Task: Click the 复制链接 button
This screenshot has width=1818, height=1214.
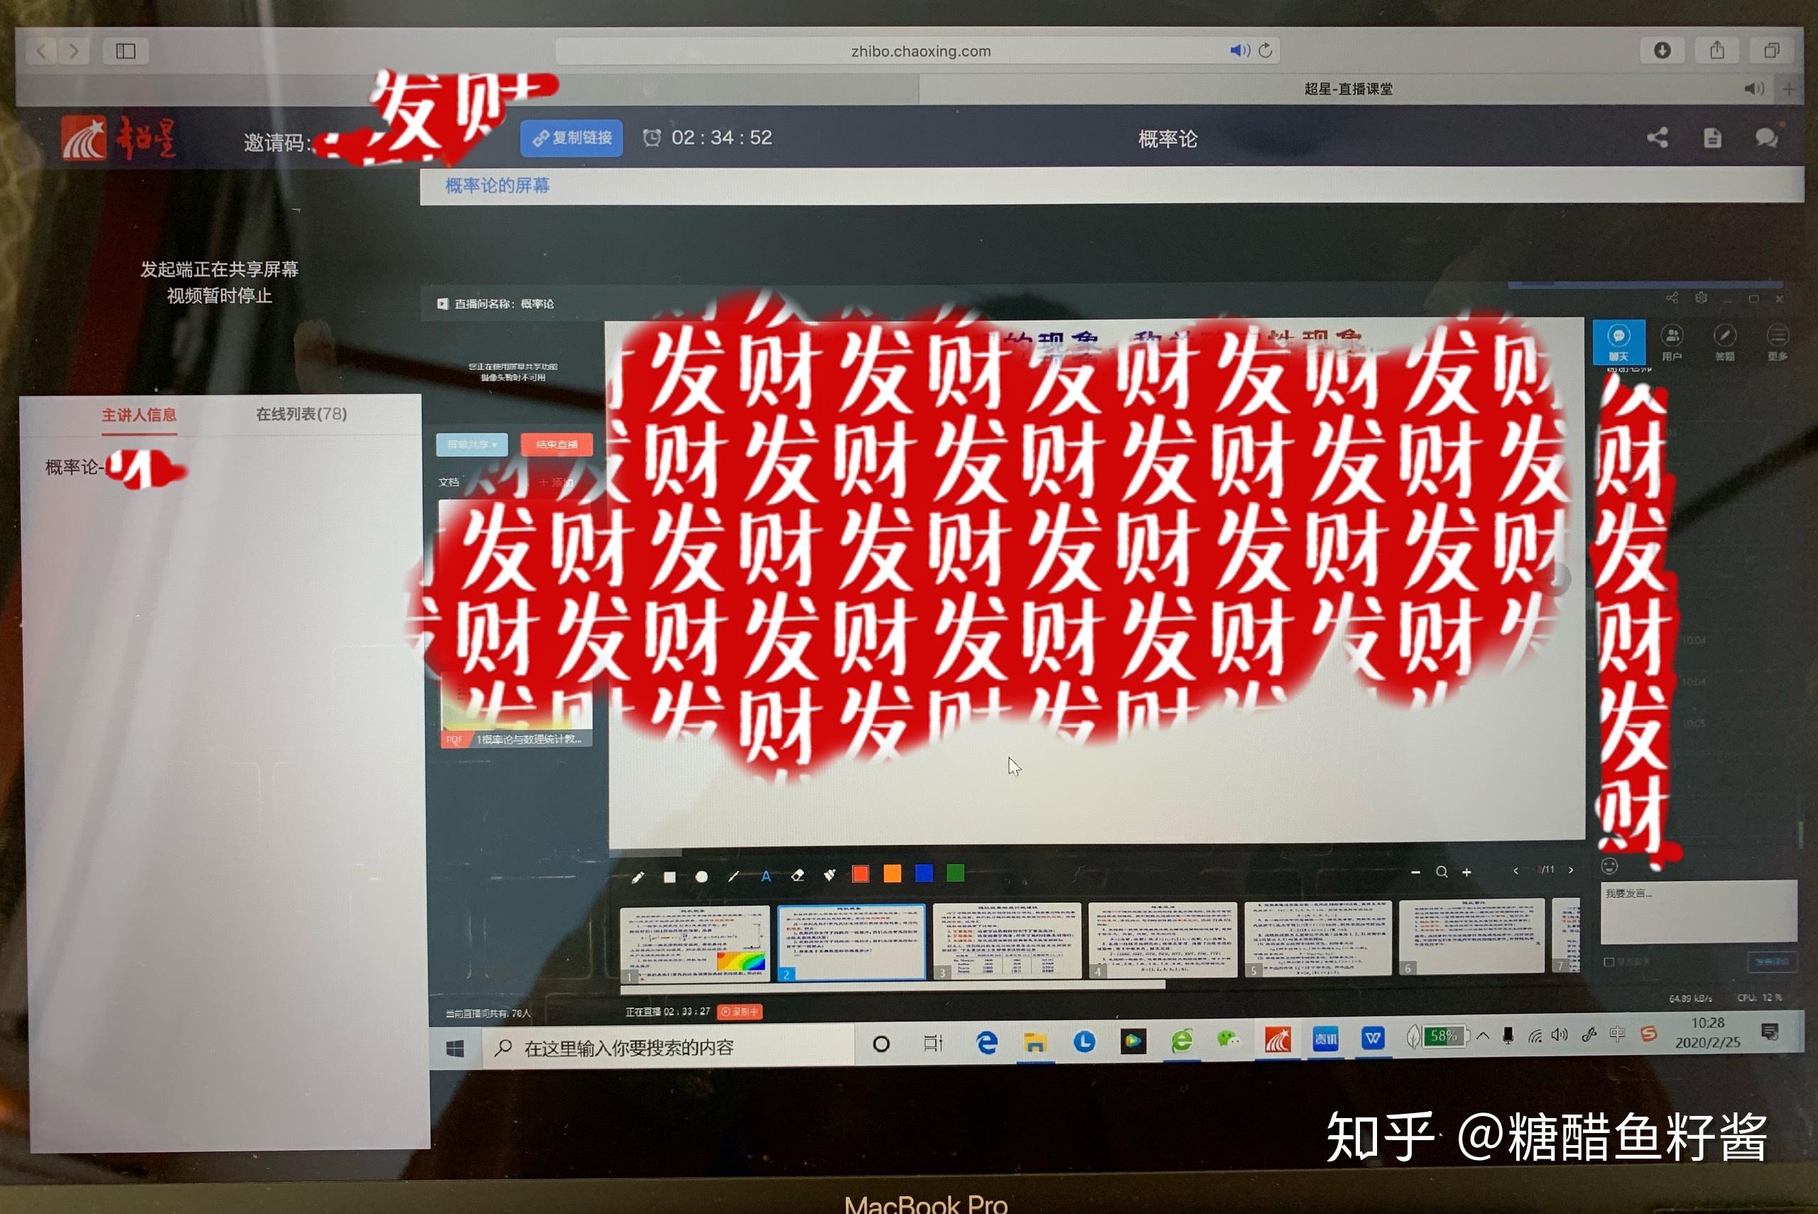Action: point(572,138)
